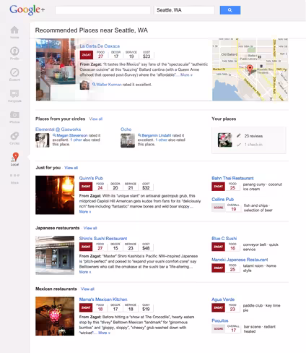Screen dimensions: 306x353
Task: Open Blue C Sushi listing
Action: (224, 239)
